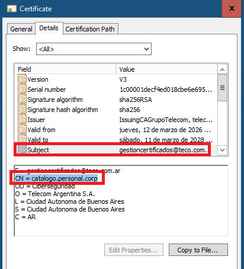Select the Details tab

49,28
